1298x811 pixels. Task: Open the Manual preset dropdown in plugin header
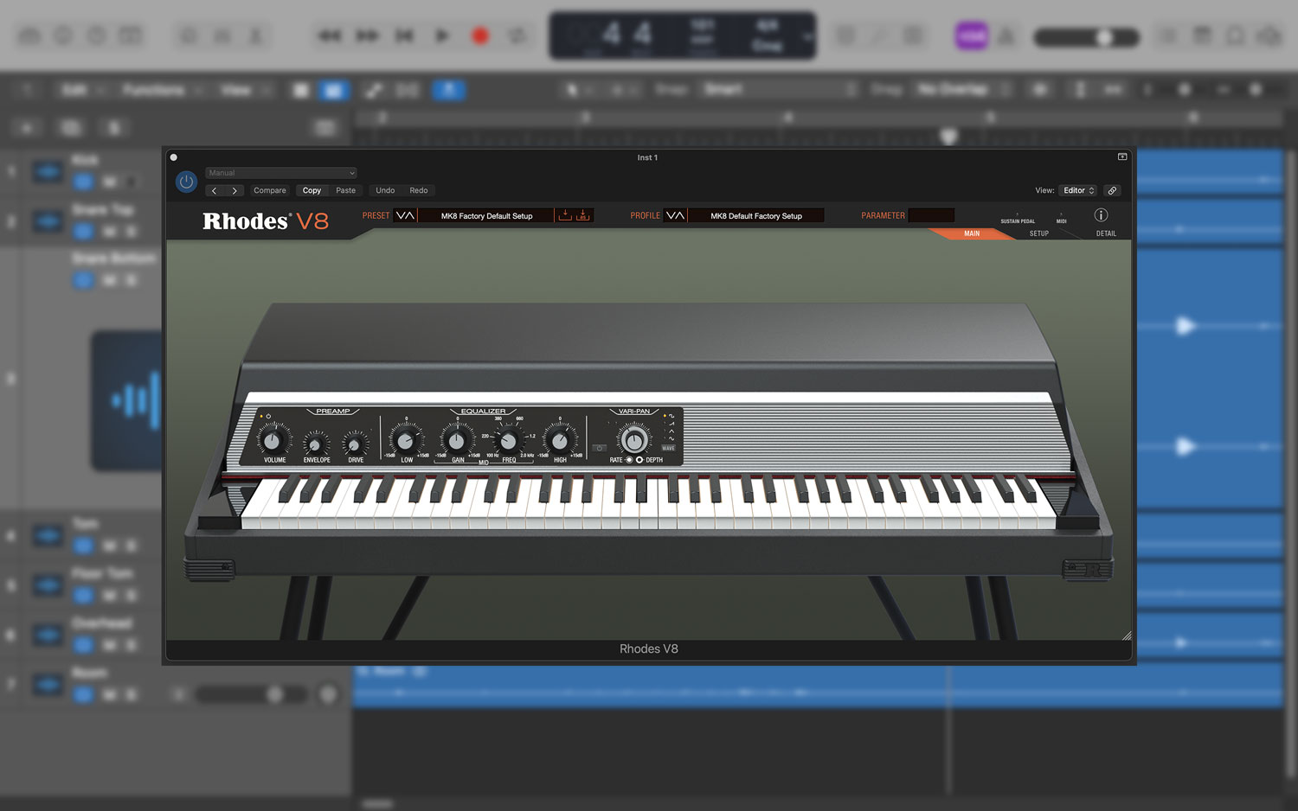tap(281, 173)
